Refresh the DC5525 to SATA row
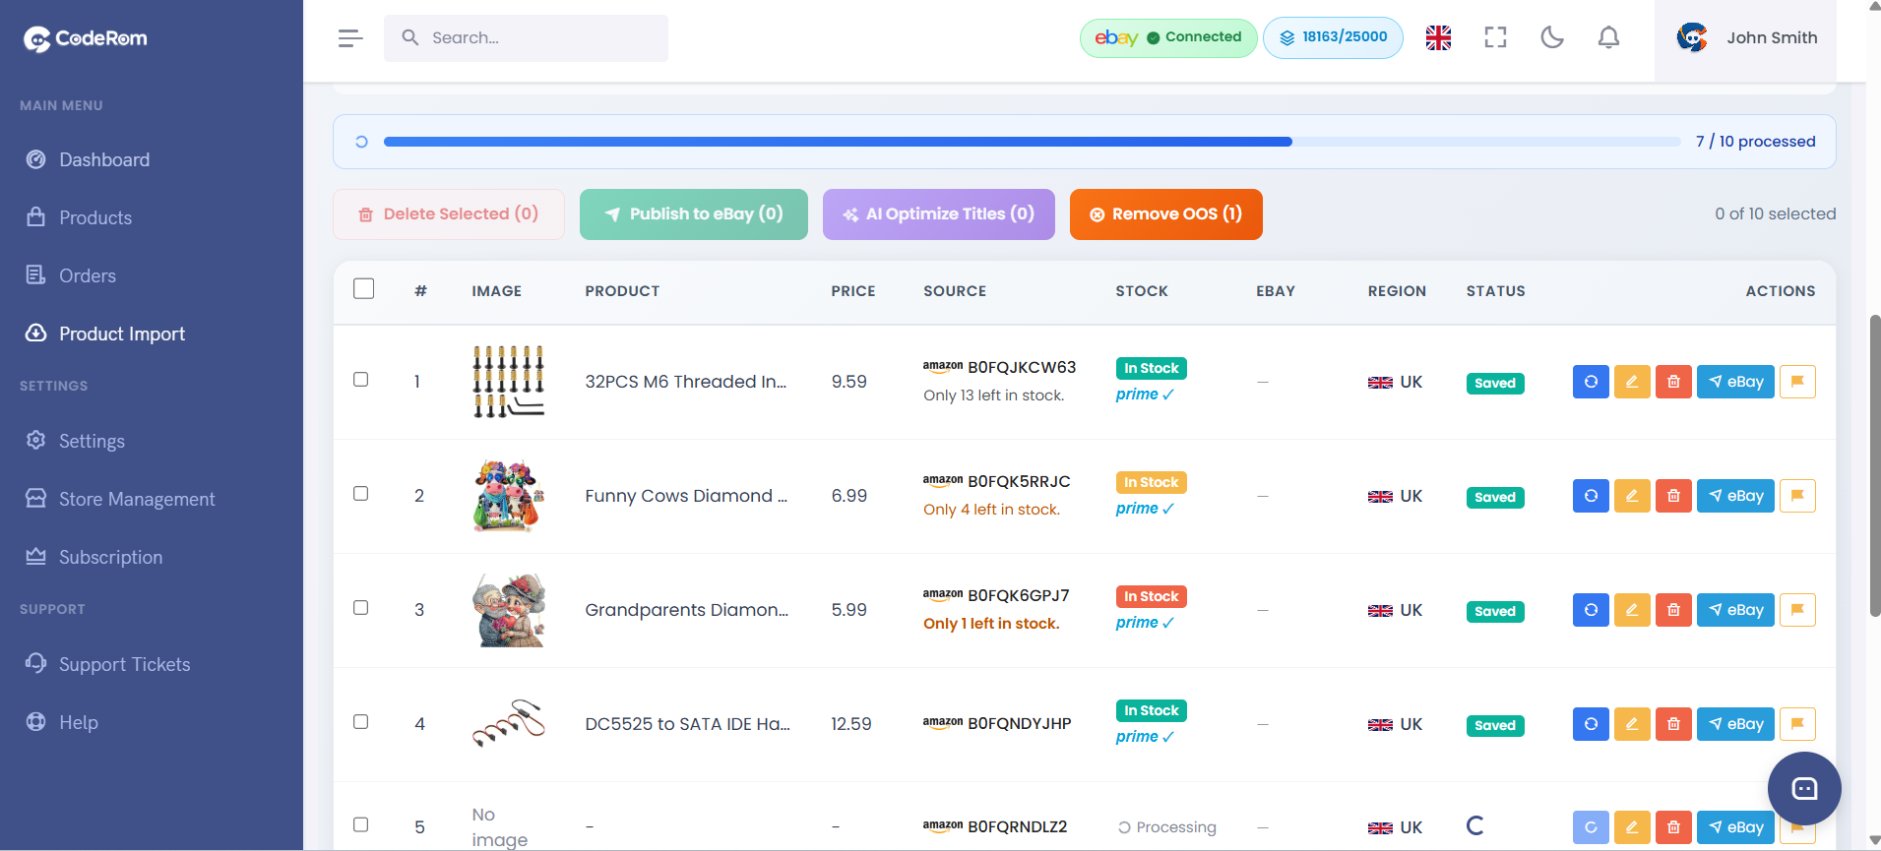The height and width of the screenshot is (851, 1881). (1591, 724)
